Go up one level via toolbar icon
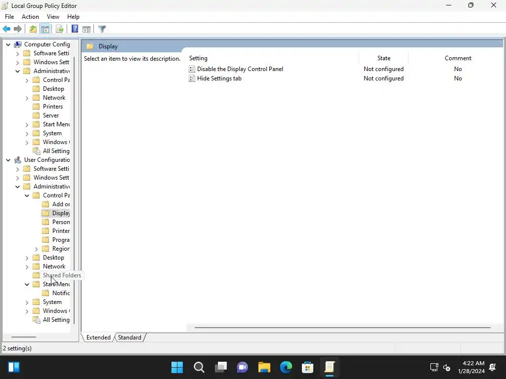 [33, 29]
